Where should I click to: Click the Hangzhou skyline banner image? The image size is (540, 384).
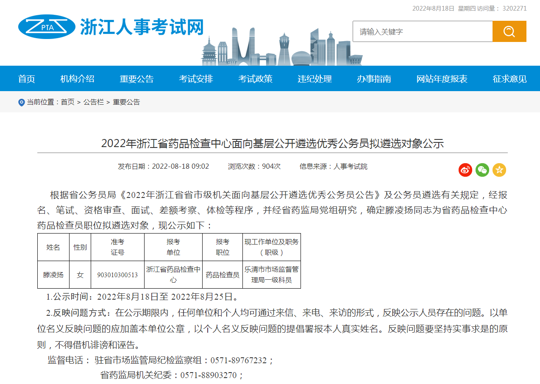281,47
